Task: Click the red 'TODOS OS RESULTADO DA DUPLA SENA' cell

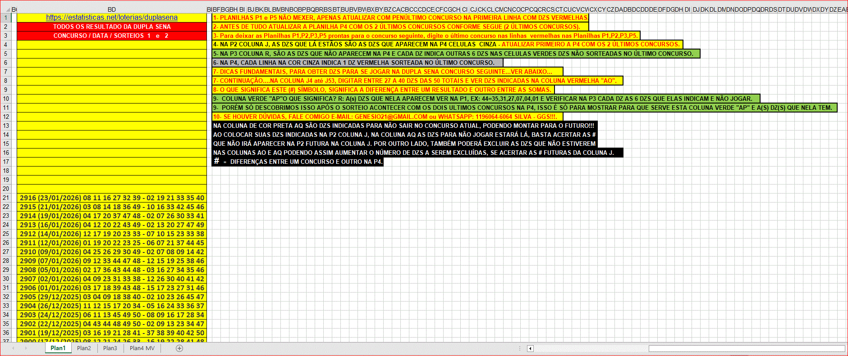Action: (x=112, y=27)
